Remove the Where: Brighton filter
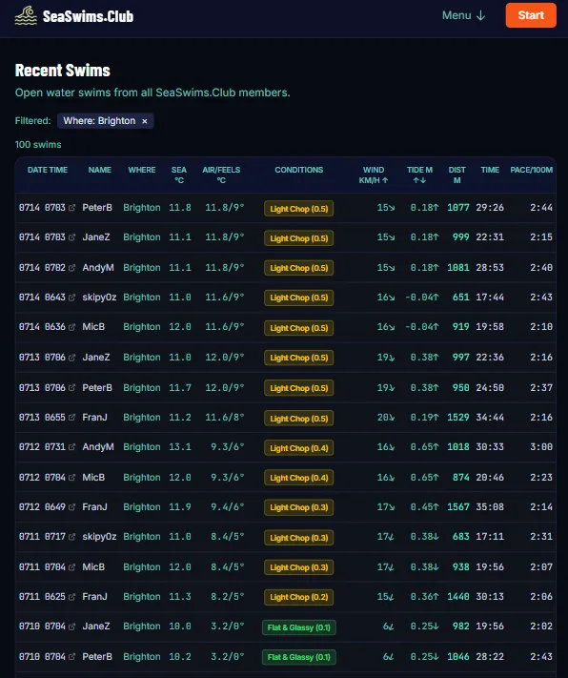 pyautogui.click(x=144, y=121)
